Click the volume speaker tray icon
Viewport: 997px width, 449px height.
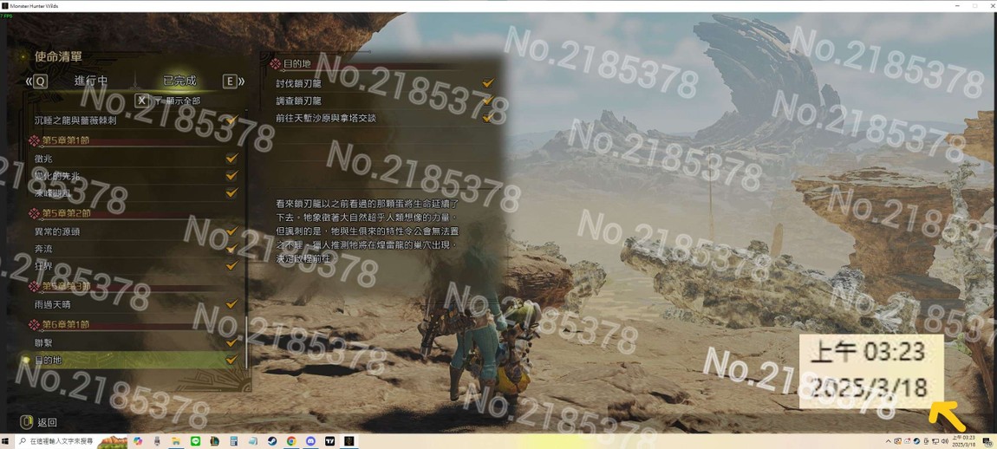tap(945, 441)
